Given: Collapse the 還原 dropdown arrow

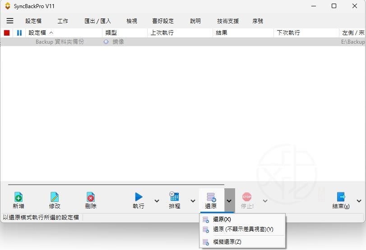Looking at the screenshot, I should 229,201.
